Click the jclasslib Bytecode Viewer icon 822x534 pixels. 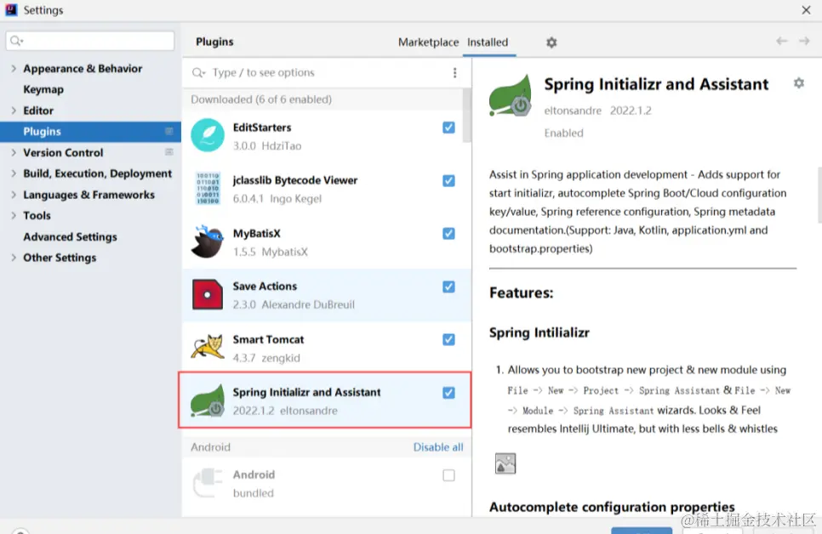[x=208, y=188]
